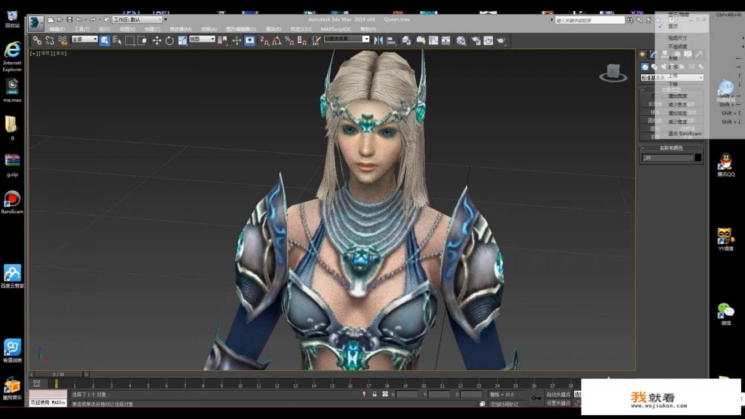The width and height of the screenshot is (745, 419).
Task: Activate the Select Object tool
Action: (105, 40)
